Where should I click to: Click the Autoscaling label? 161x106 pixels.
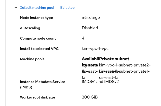pyautogui.click(x=30, y=28)
